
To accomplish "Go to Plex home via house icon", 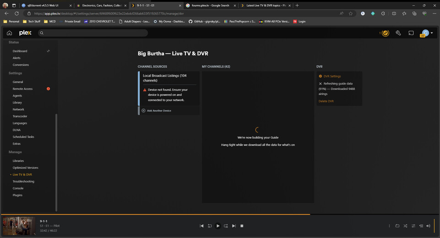I will tap(9, 33).
